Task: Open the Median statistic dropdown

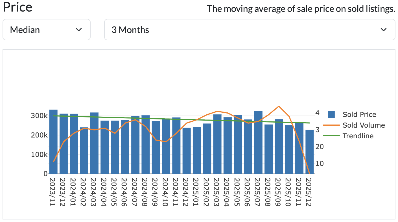Action: (47, 30)
